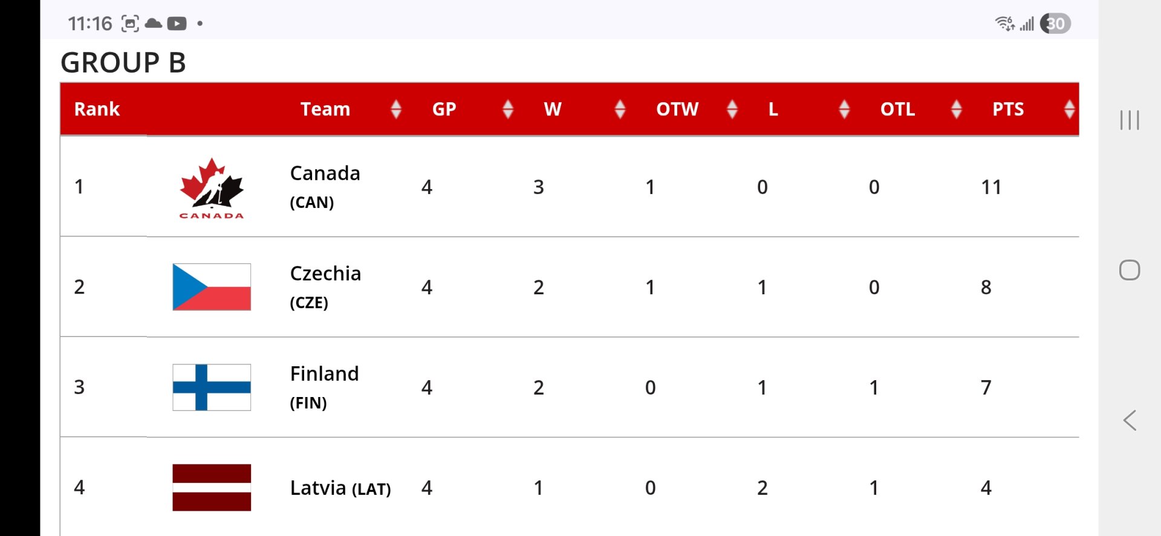Sort table by OTW column arrows
Image resolution: width=1161 pixels, height=536 pixels.
click(x=732, y=109)
